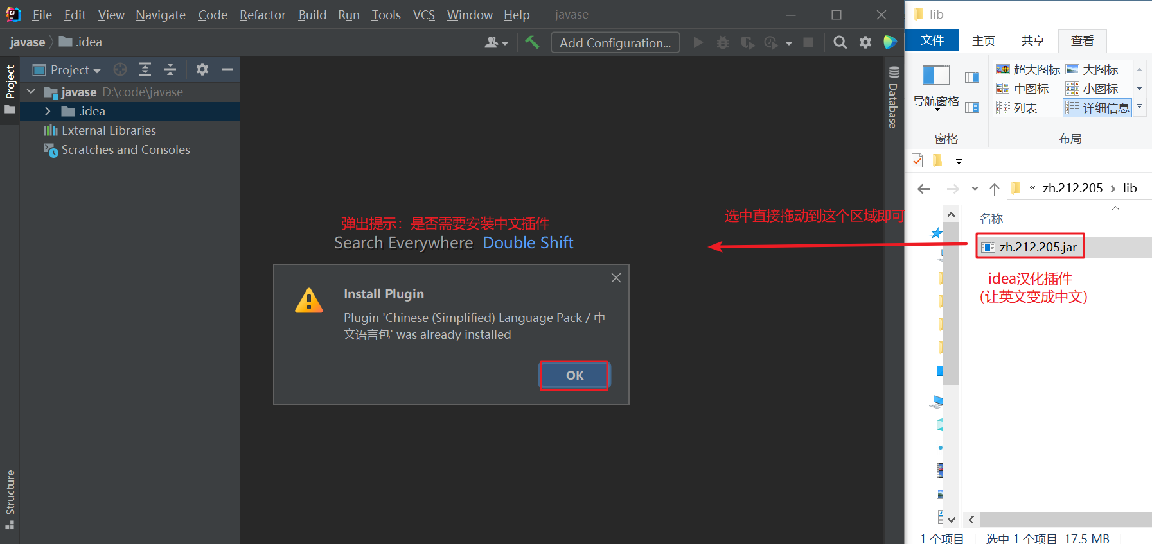
Task: Select the zh.212.205.jar file in Explorer
Action: point(1030,247)
